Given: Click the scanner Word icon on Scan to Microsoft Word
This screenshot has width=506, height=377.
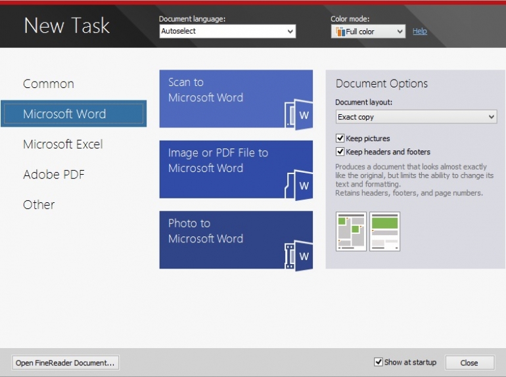Looking at the screenshot, I should (299, 114).
